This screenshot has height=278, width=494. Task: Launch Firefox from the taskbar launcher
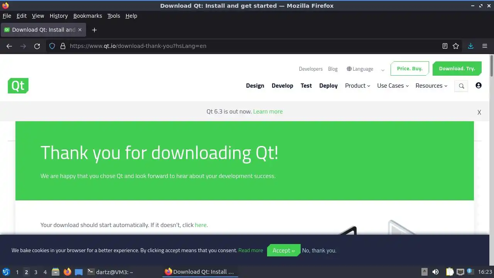click(67, 272)
